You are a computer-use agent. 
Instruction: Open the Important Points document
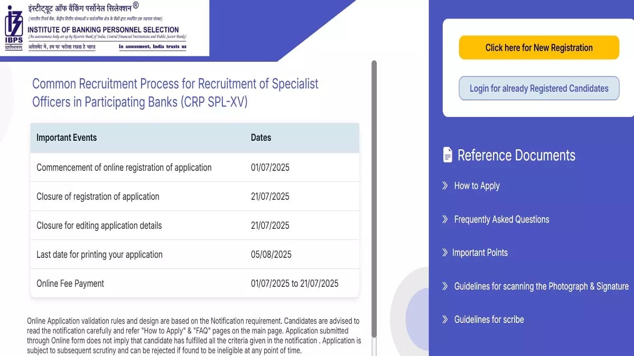point(480,253)
